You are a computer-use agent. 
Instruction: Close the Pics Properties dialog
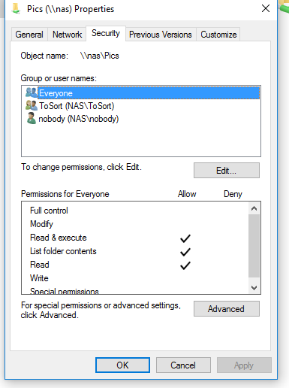(266, 8)
